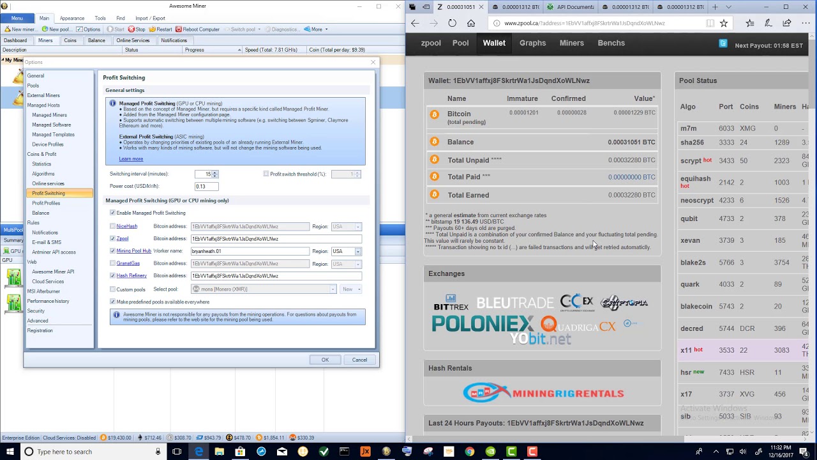Click the New miner toolbar icon

click(x=7, y=29)
